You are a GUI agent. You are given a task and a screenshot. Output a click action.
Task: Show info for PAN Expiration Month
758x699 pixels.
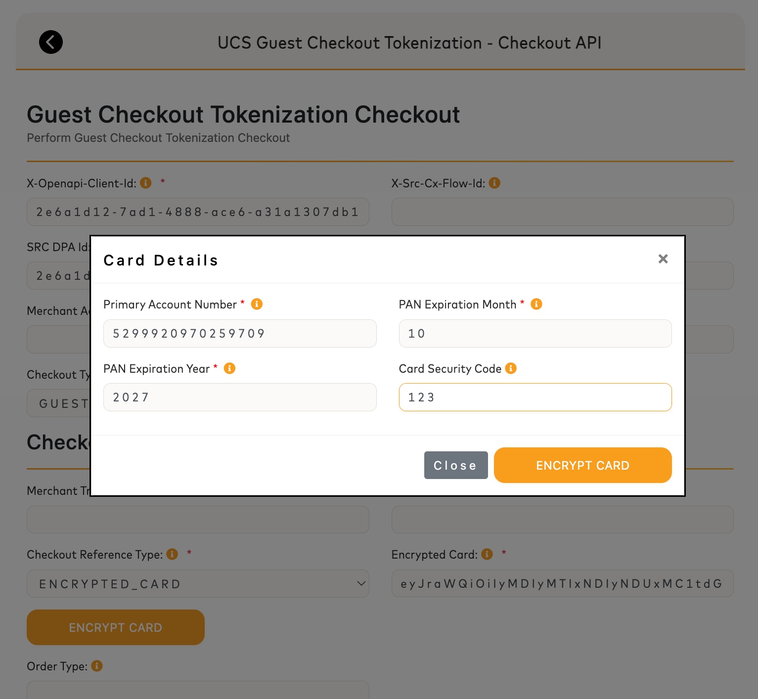click(536, 304)
